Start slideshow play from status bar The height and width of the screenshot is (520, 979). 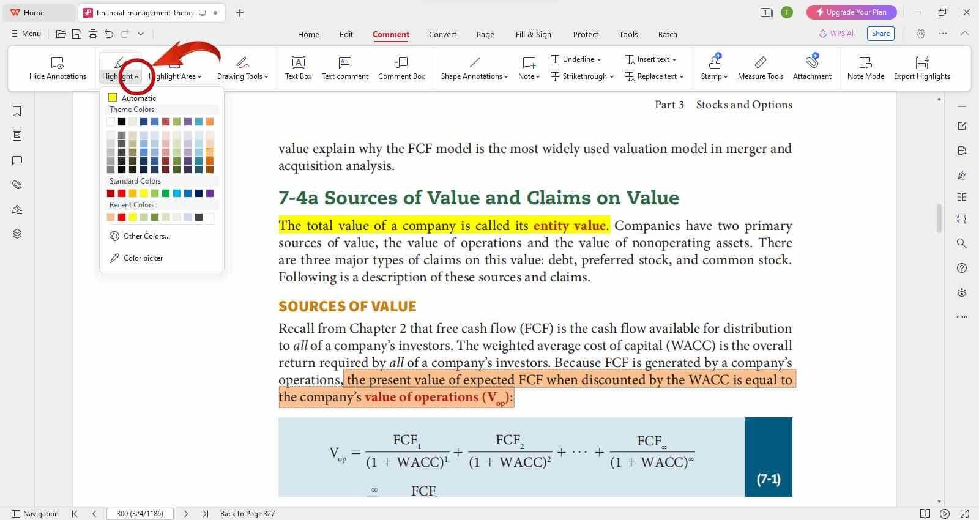tap(945, 514)
